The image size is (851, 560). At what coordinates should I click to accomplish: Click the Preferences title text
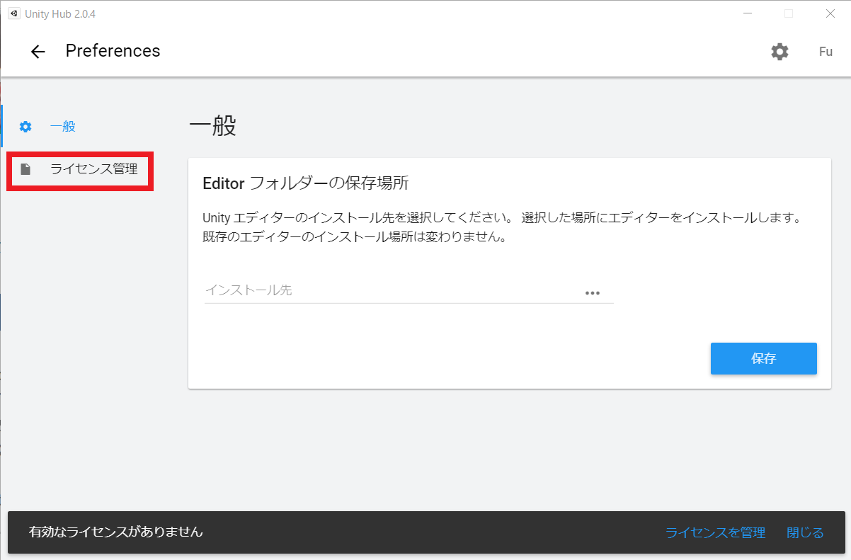tap(113, 51)
